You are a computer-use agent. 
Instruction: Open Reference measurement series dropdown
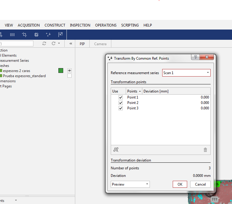click(186, 73)
